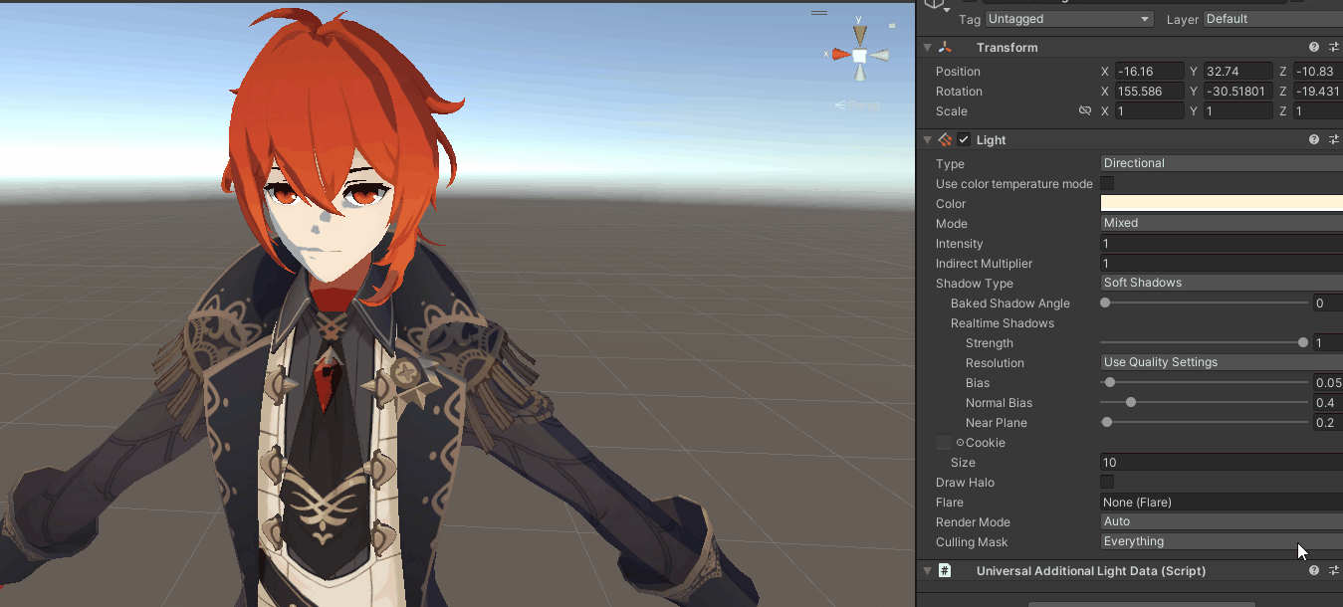Click the scene overlay drag handle lines

tap(819, 13)
